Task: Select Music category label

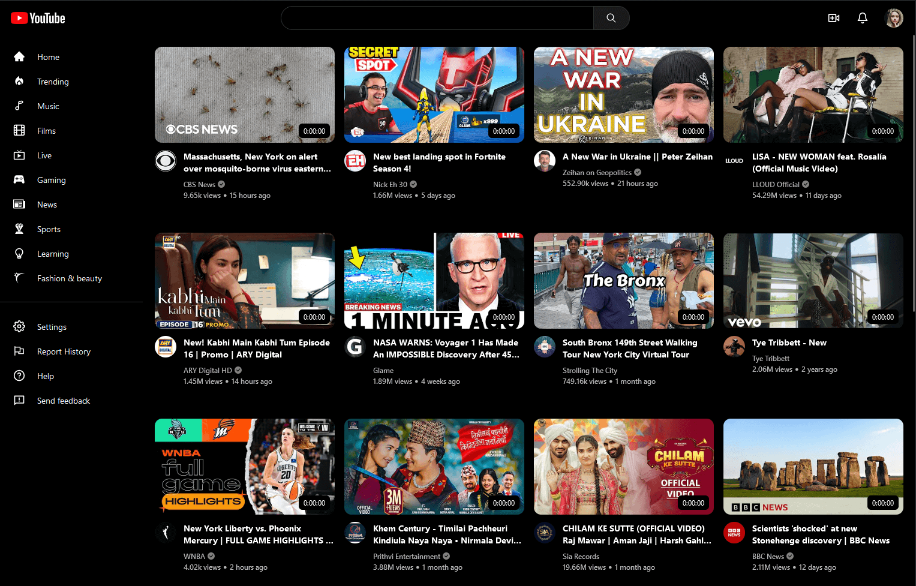Action: pos(48,106)
